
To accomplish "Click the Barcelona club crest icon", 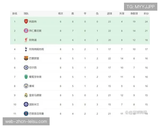I will point(26,58).
